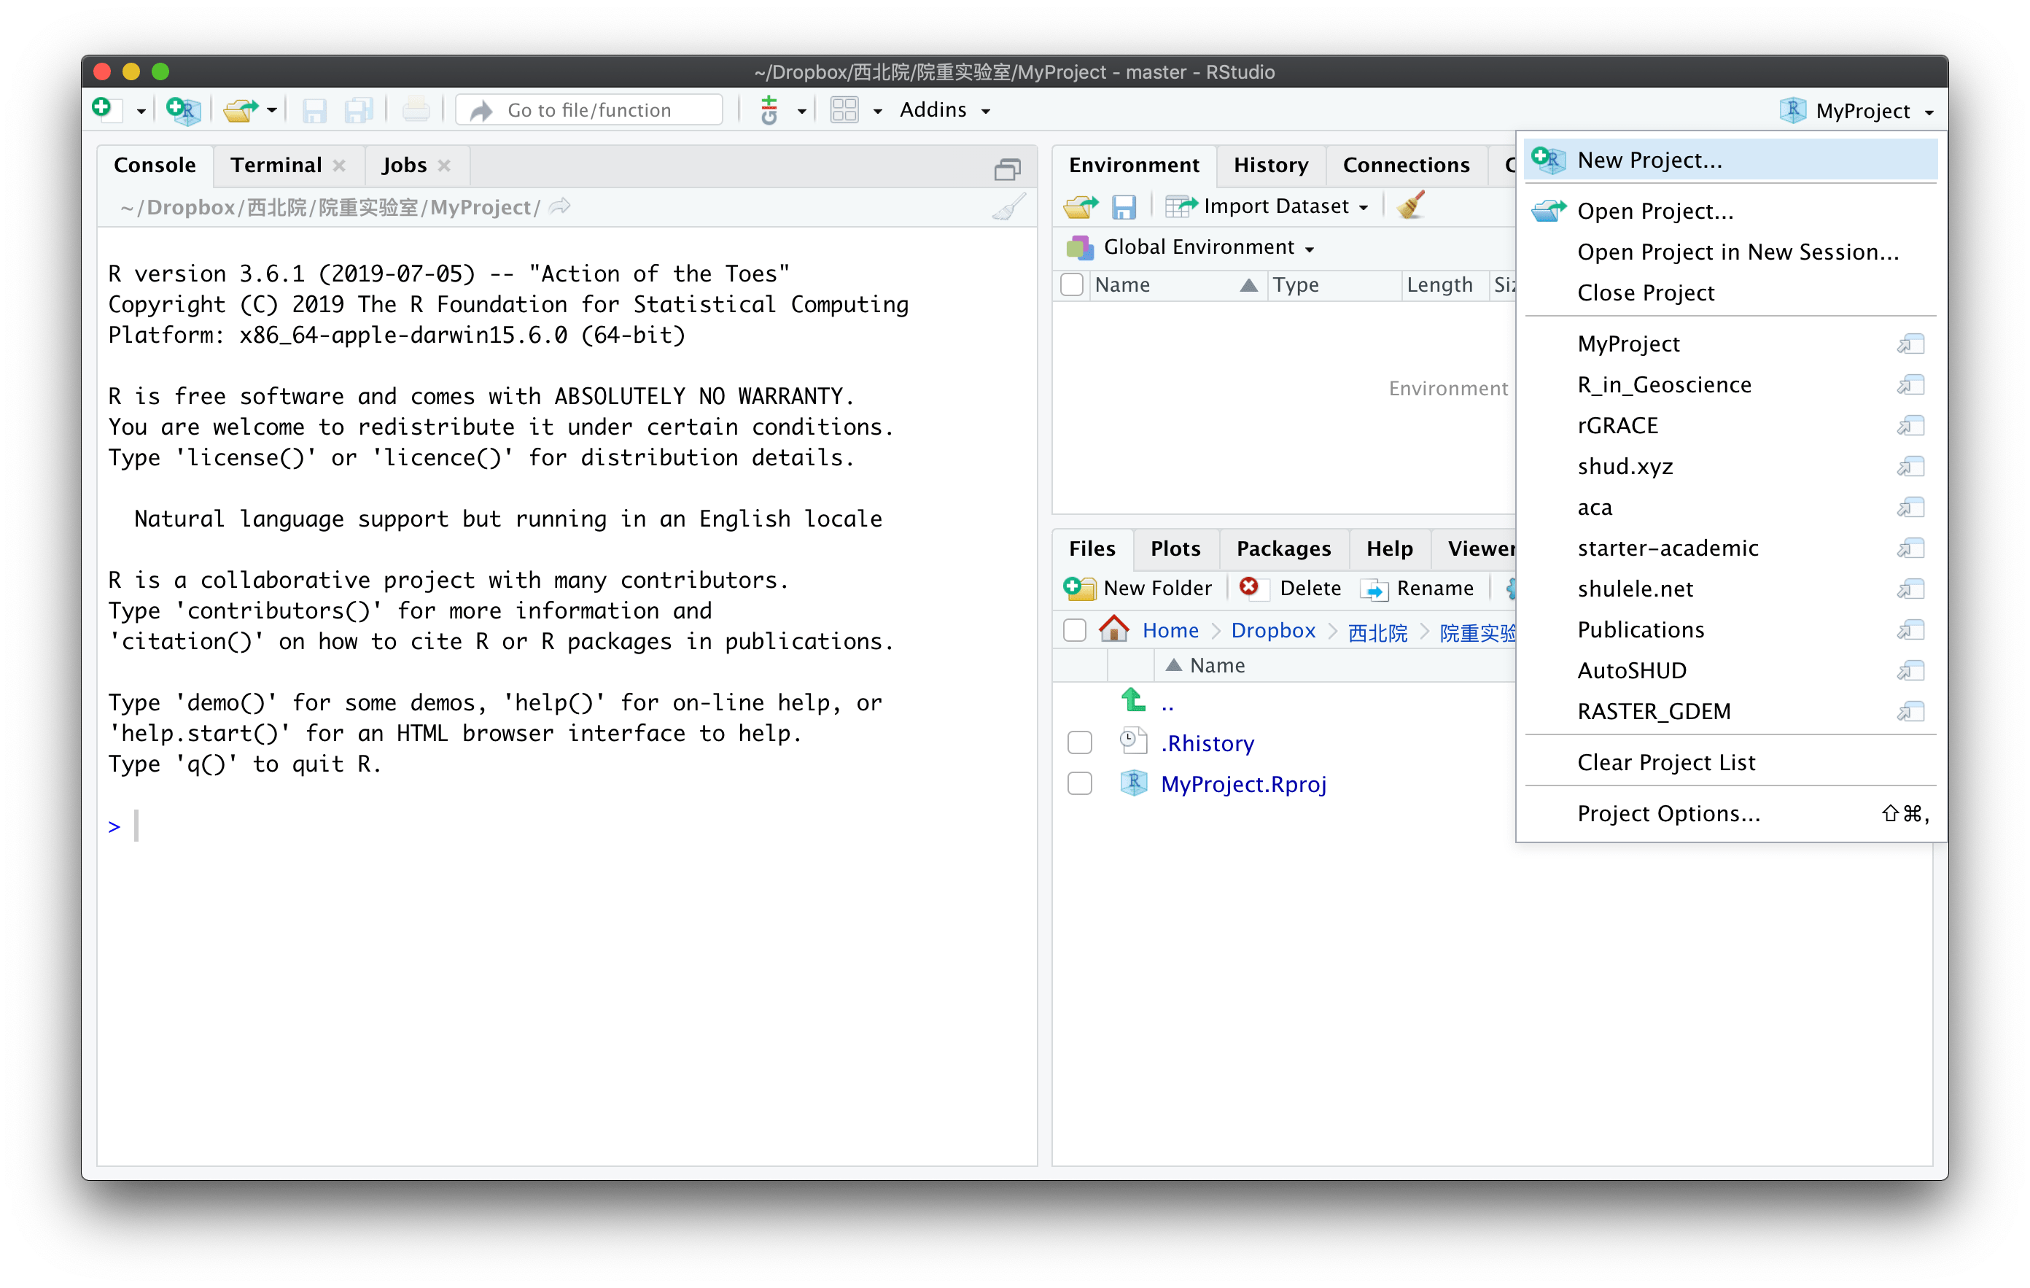Screen dimensions: 2030x1288
Task: Load workspace using Environment folder icon
Action: click(x=1081, y=206)
